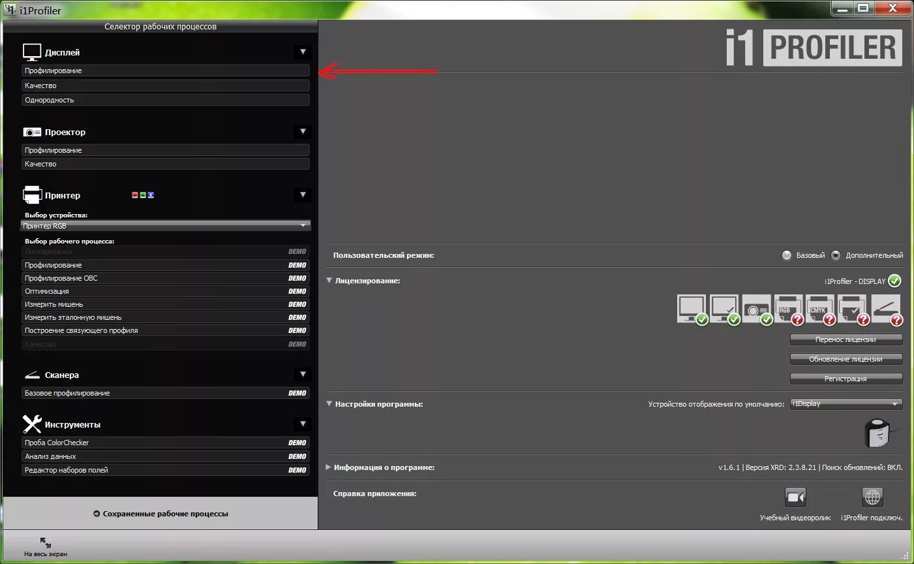Click the display profiling license icon
This screenshot has width=914, height=564.
692,309
